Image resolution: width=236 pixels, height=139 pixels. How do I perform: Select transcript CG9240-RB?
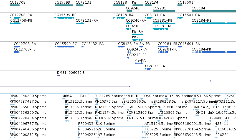tap(128, 29)
